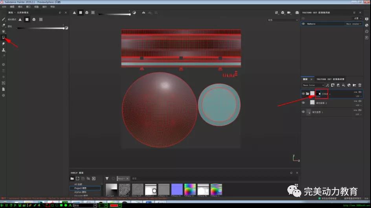Click the shelf filter funnel icon

[107, 178]
